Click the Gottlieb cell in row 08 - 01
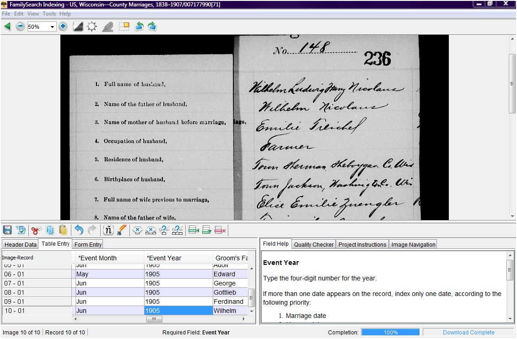The image size is (517, 339). click(230, 292)
